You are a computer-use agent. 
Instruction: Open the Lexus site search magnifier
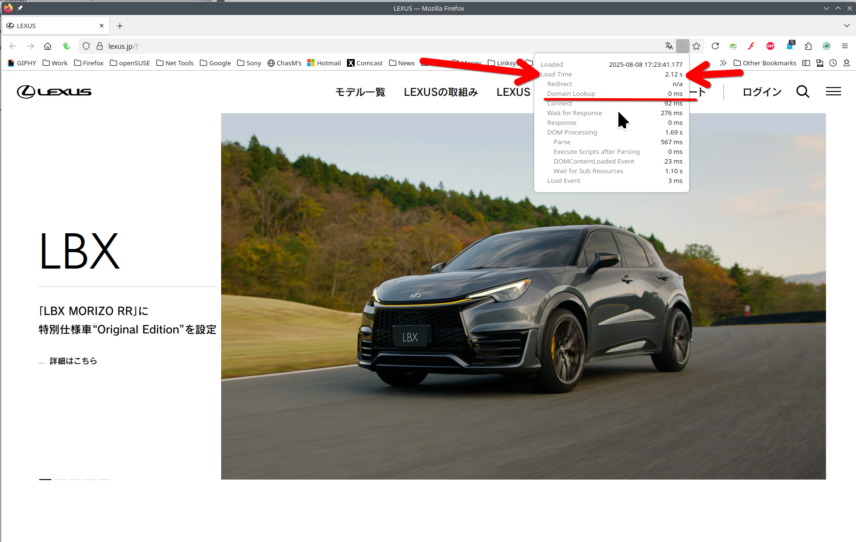(x=803, y=91)
